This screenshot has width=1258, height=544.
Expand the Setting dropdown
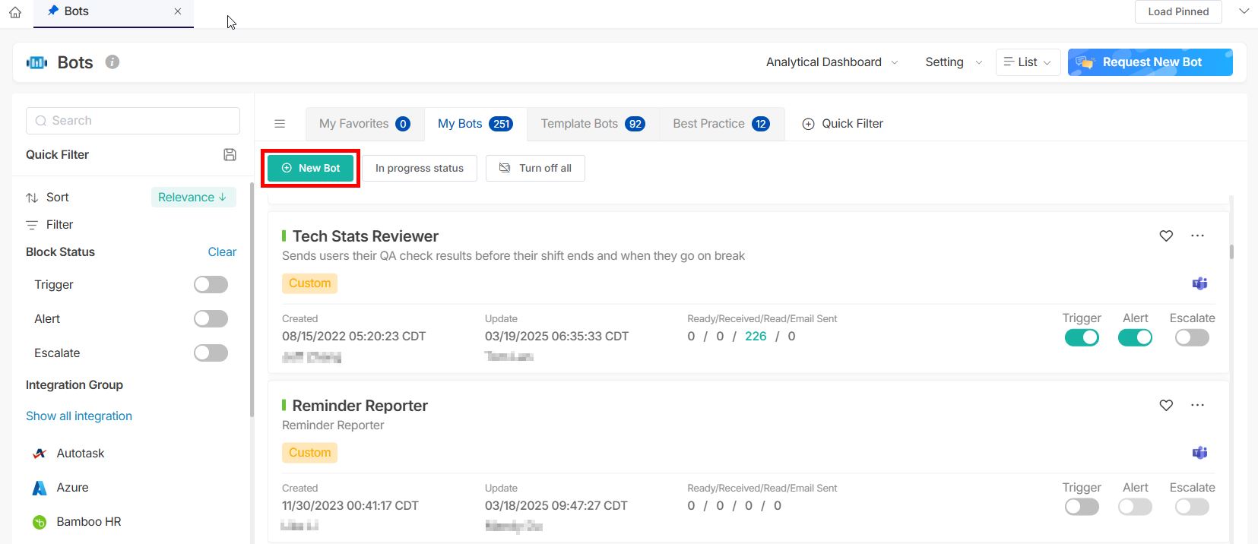point(953,62)
